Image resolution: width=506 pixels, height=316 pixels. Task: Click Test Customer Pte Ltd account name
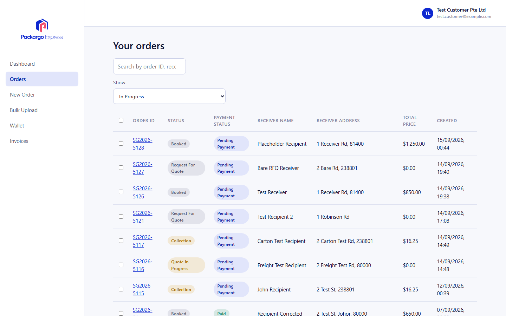461,10
